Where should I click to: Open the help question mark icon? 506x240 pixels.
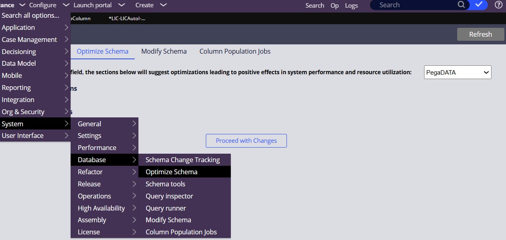(498, 5)
